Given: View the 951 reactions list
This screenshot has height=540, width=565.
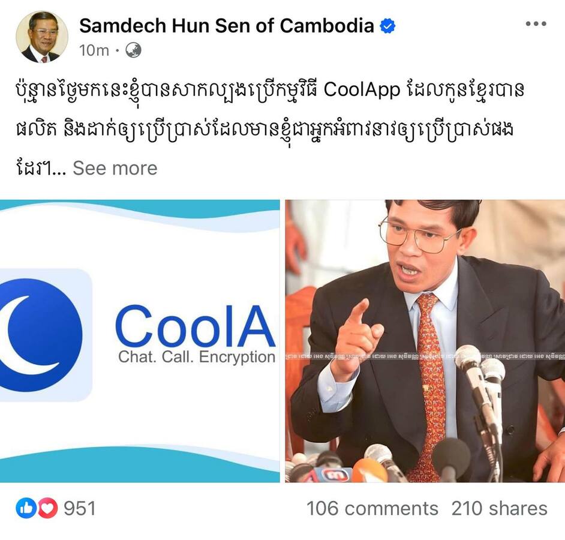Looking at the screenshot, I should [x=80, y=508].
